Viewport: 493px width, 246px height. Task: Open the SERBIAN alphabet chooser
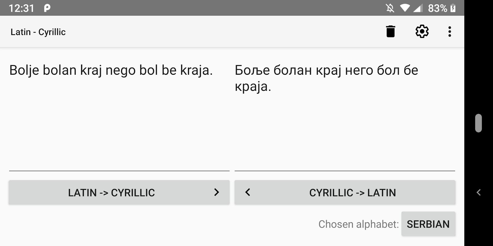[x=428, y=224]
